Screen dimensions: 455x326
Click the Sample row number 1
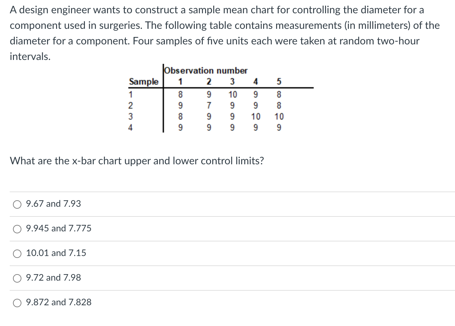pyautogui.click(x=130, y=94)
